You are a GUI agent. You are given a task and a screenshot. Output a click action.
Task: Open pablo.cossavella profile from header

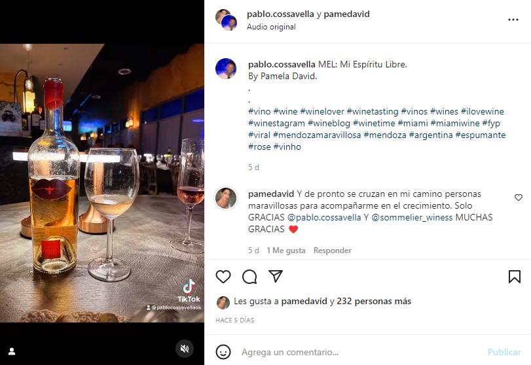click(x=280, y=14)
